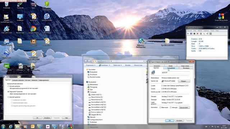Click OK in system configuration dialog
The image size is (230, 129).
pyautogui.click(x=37, y=118)
